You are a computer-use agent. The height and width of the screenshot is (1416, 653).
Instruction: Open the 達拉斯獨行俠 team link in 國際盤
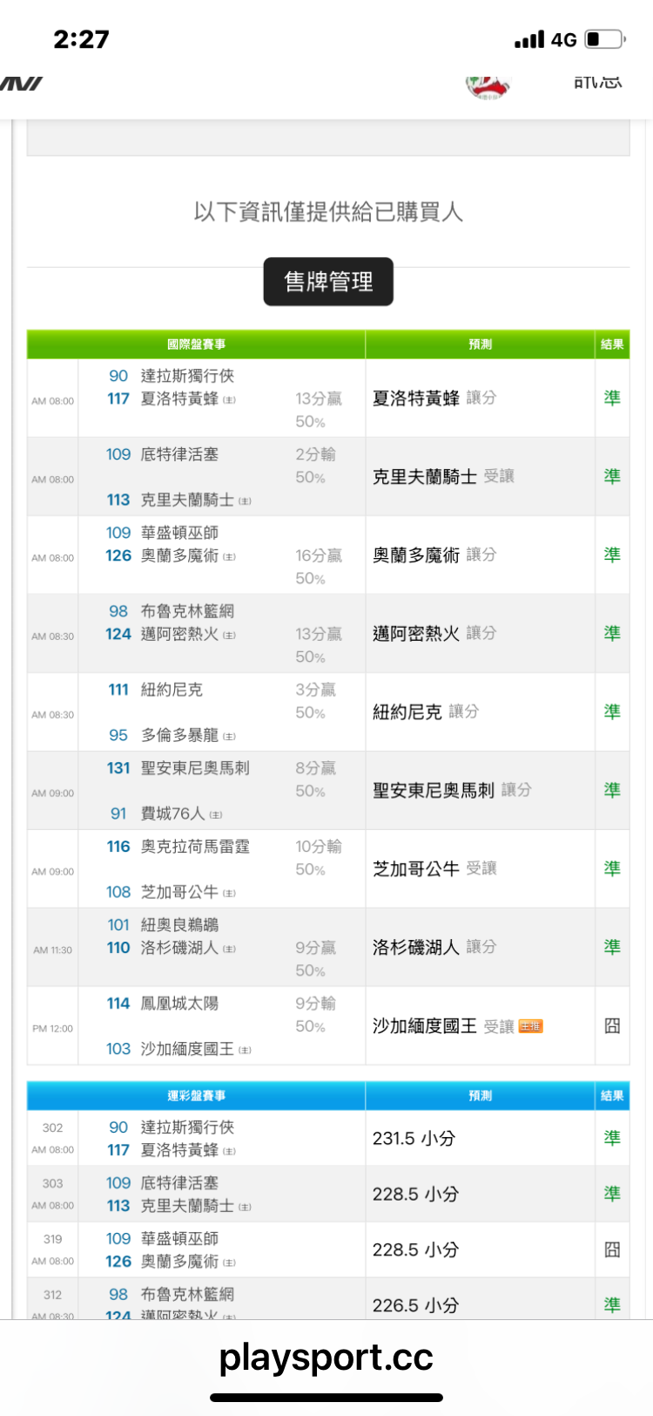coord(187,376)
